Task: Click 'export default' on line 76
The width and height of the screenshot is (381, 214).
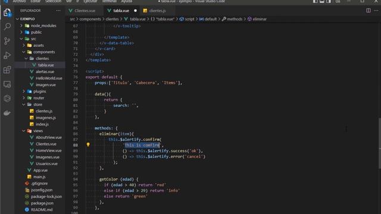Action: pyautogui.click(x=102, y=77)
